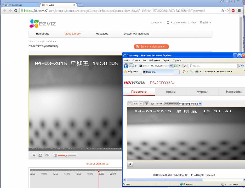Open the Вид menu in Internet Explorer
245x188 pixels.
144,60
